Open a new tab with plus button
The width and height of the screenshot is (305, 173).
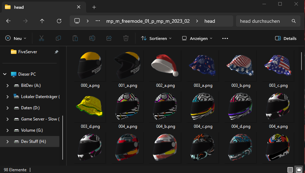coord(94,7)
